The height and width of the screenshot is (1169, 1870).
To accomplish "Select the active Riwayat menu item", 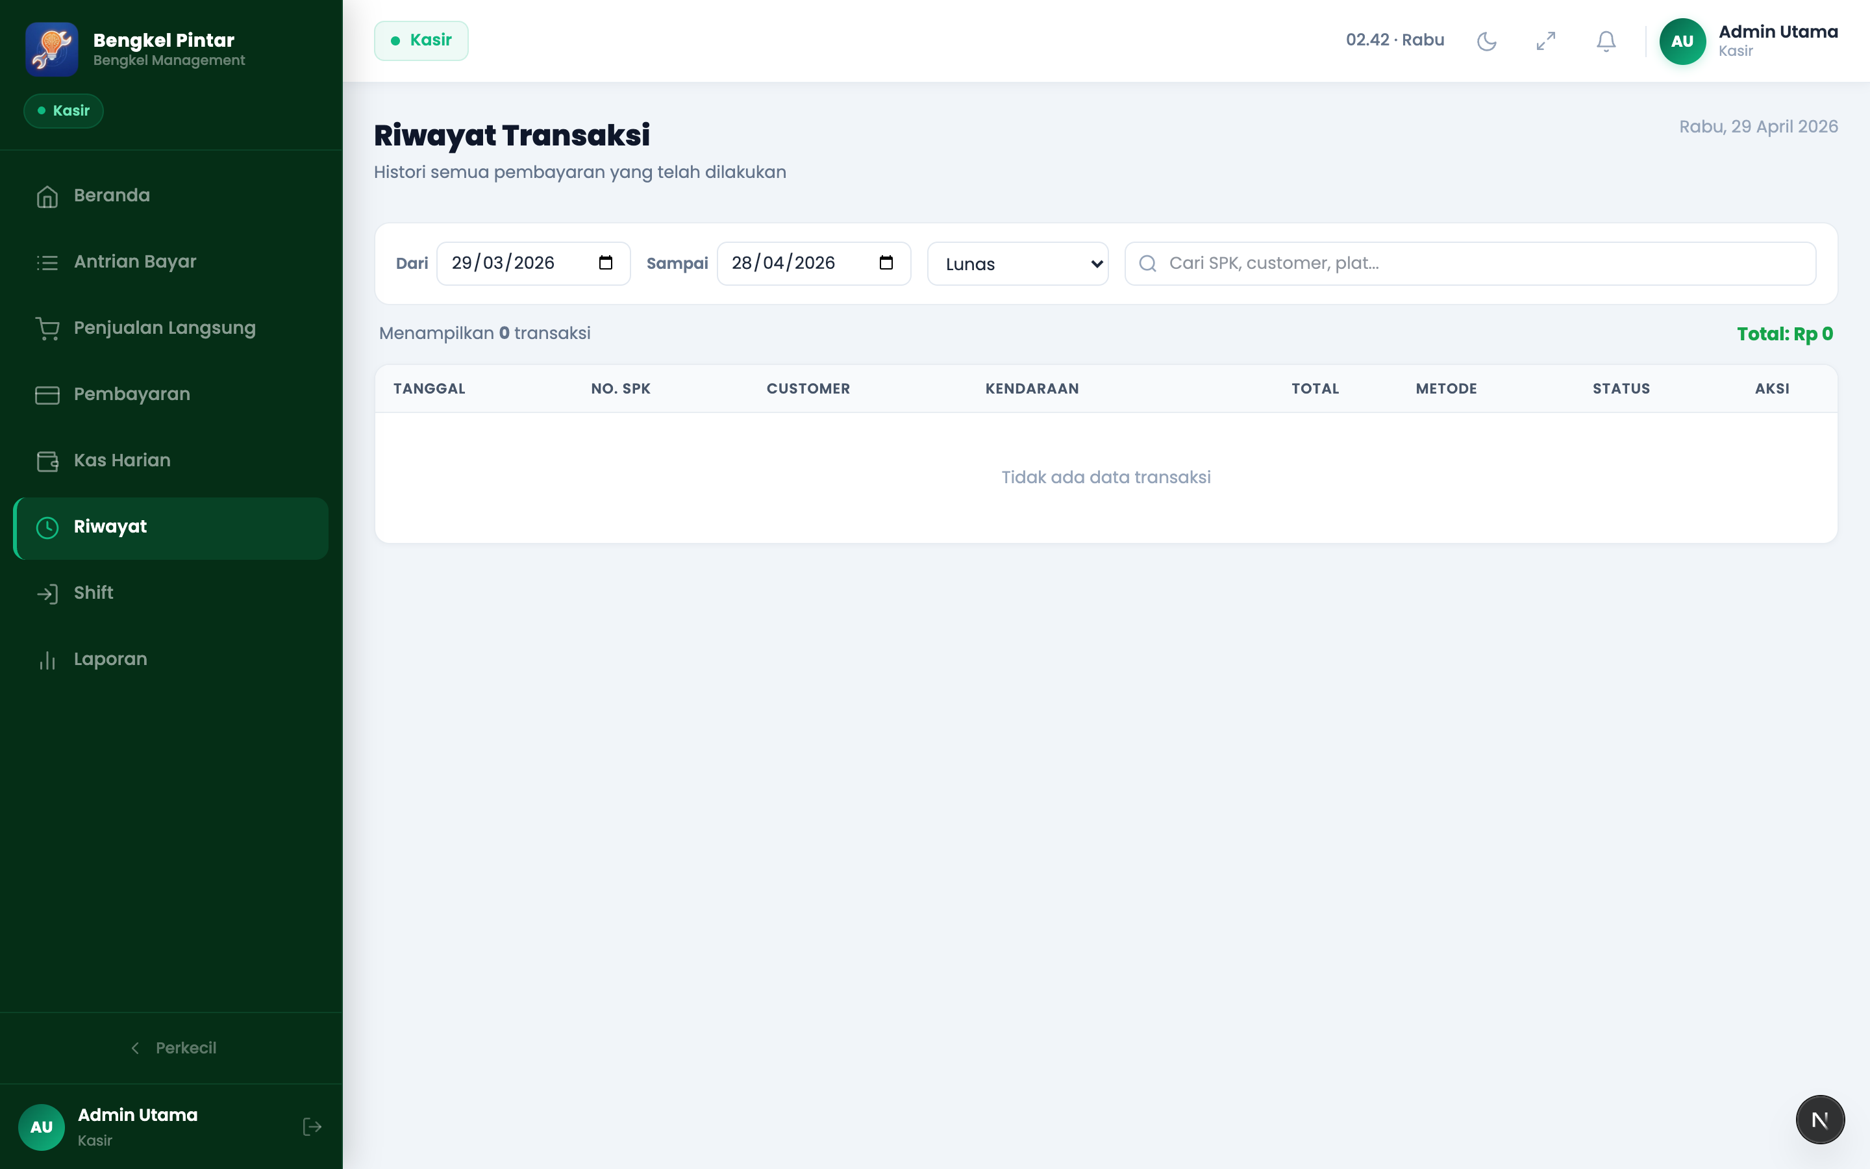I will pos(171,528).
